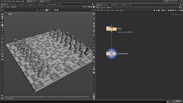Viewport: 183px width, 103px height.
Task: Click the file1 node name label
Action: (x=120, y=29)
